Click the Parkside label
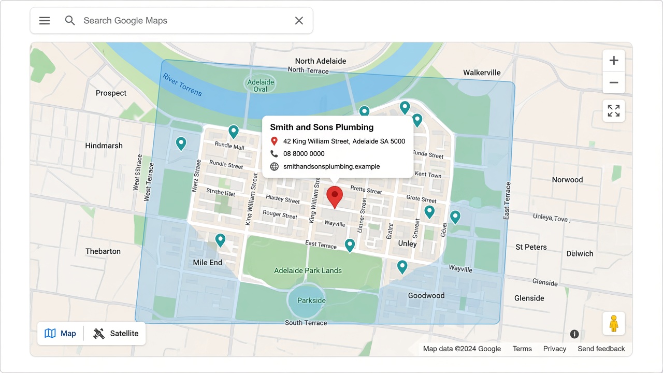 pos(312,300)
